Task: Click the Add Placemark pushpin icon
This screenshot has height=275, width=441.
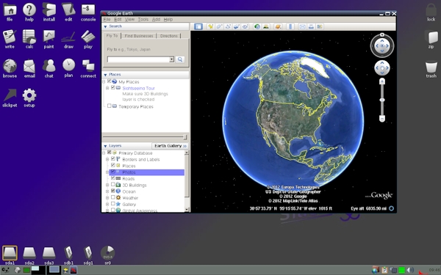Action: (x=210, y=26)
